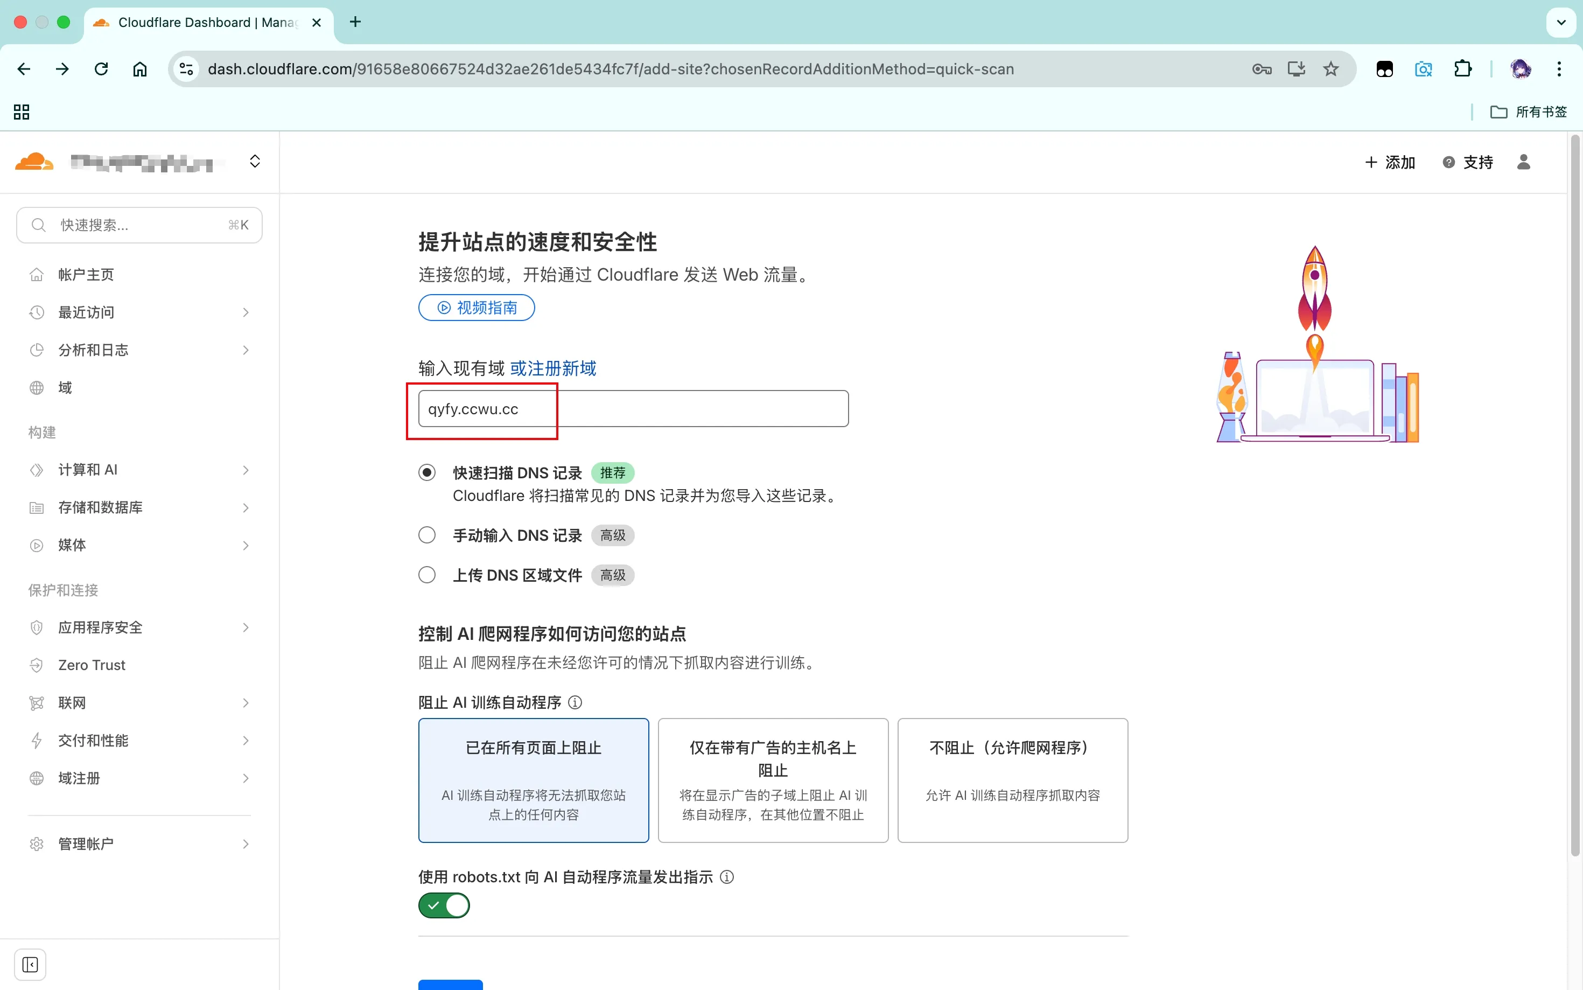The width and height of the screenshot is (1583, 990).
Task: Click info icon beside 阻止 AI 训练自动程序
Action: coord(575,702)
